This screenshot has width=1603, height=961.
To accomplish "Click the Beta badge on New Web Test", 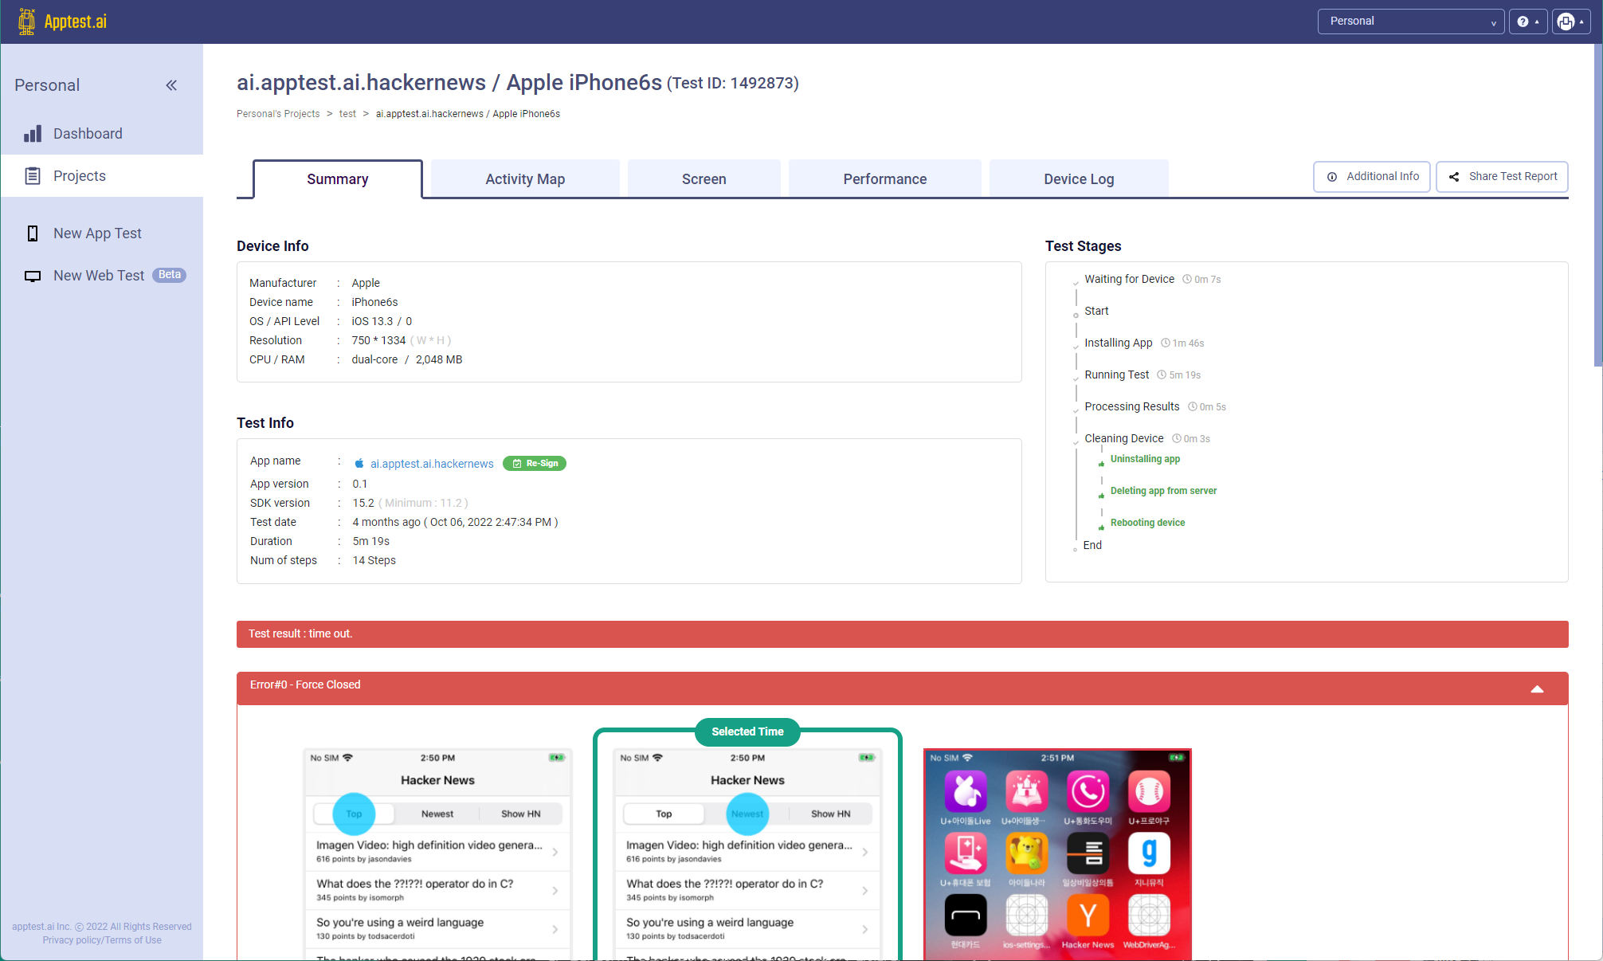I will pyautogui.click(x=169, y=275).
